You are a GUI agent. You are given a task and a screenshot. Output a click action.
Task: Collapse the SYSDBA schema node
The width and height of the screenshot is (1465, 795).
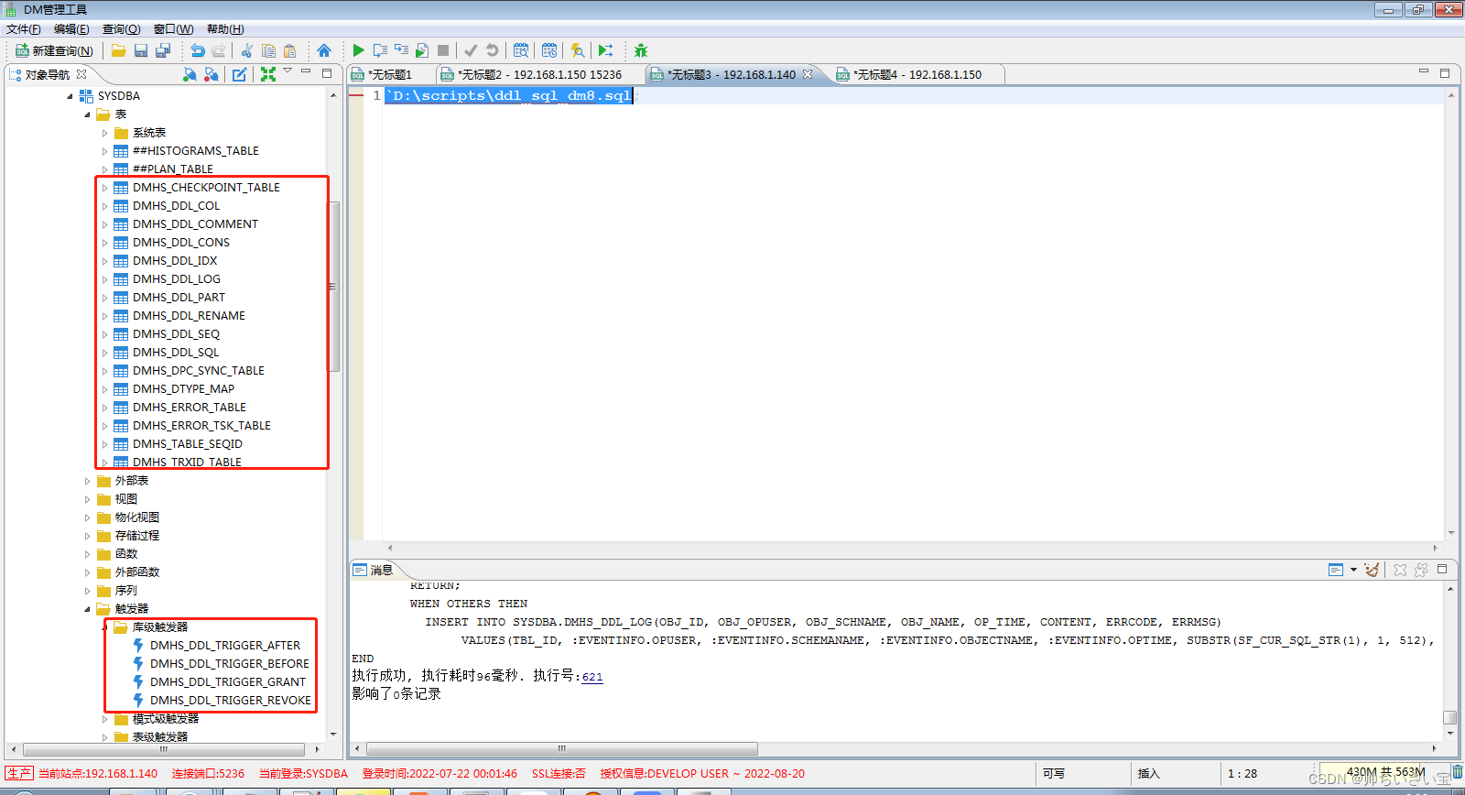70,96
